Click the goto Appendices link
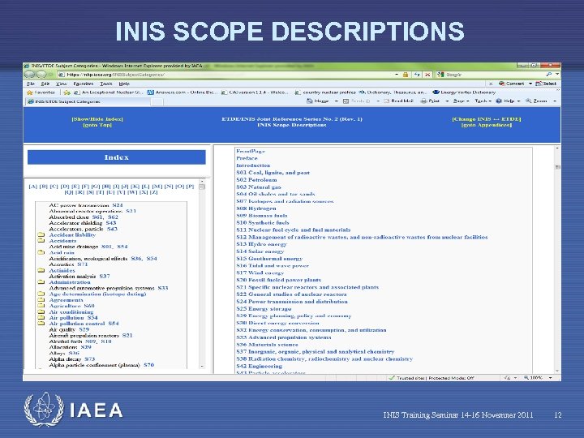584x438 pixels. pyautogui.click(x=487, y=125)
